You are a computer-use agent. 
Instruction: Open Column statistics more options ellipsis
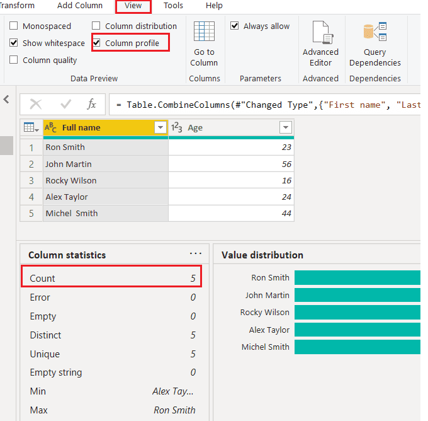pos(196,254)
